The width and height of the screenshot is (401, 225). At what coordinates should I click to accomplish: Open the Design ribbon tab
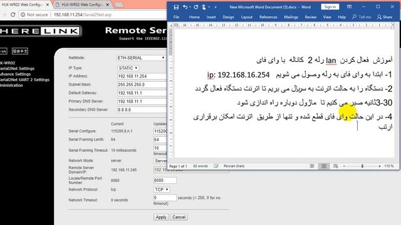(x=228, y=17)
